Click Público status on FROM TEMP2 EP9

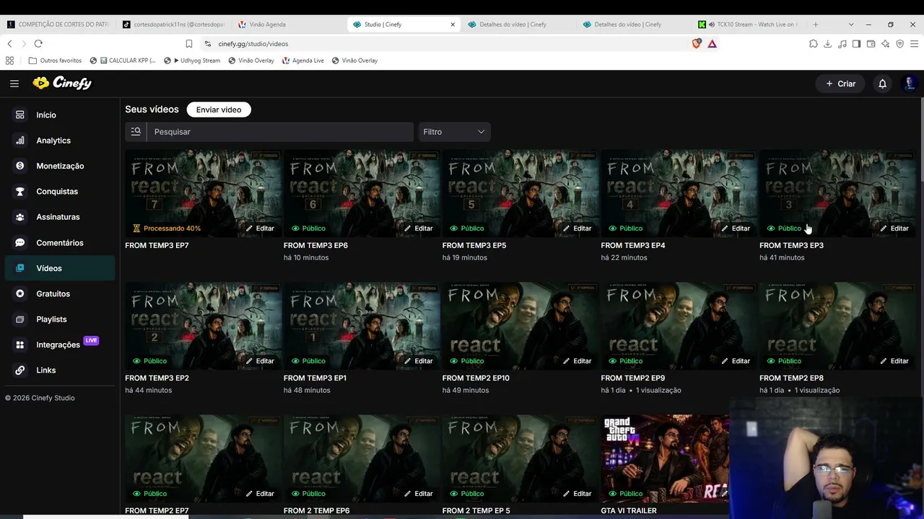(626, 361)
